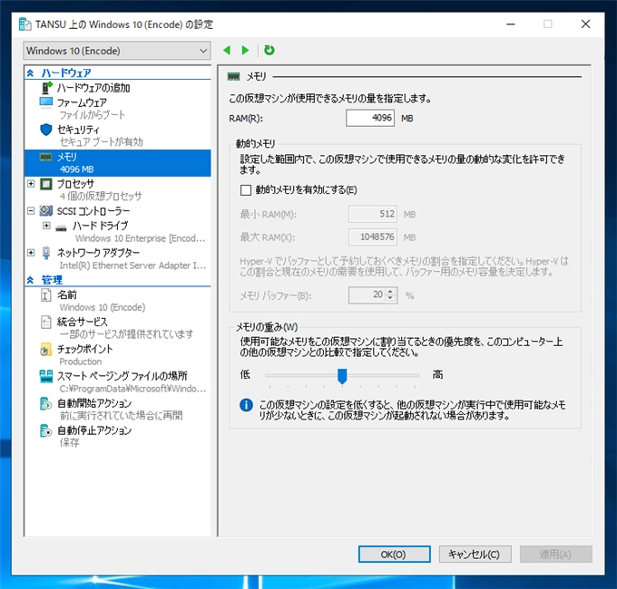Click the Processor (プロセッサ) icon
Image resolution: width=617 pixels, height=589 pixels.
(46, 184)
